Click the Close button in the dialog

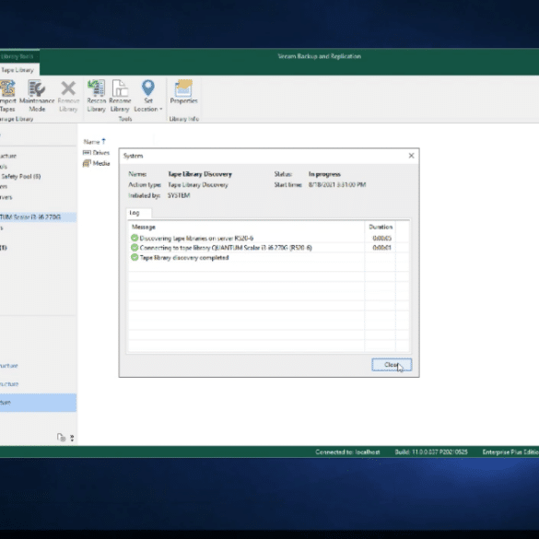click(x=392, y=365)
